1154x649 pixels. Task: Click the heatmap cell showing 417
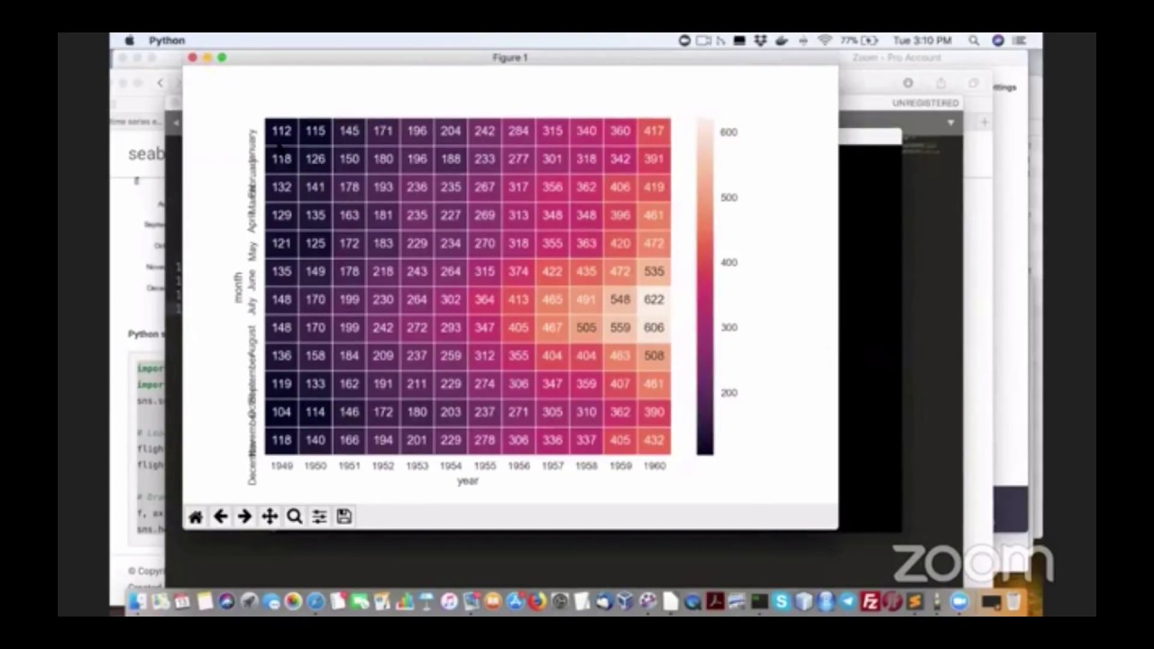coord(654,131)
